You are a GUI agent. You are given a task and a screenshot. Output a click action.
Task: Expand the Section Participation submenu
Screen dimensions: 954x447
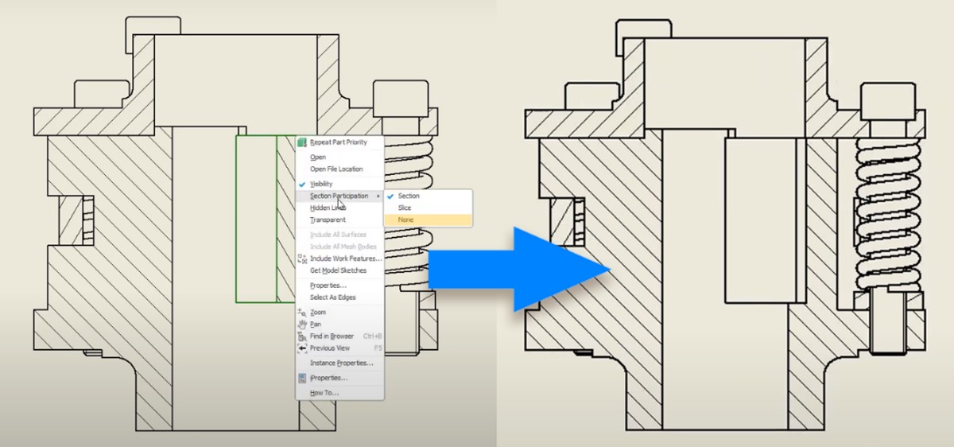[x=339, y=196]
